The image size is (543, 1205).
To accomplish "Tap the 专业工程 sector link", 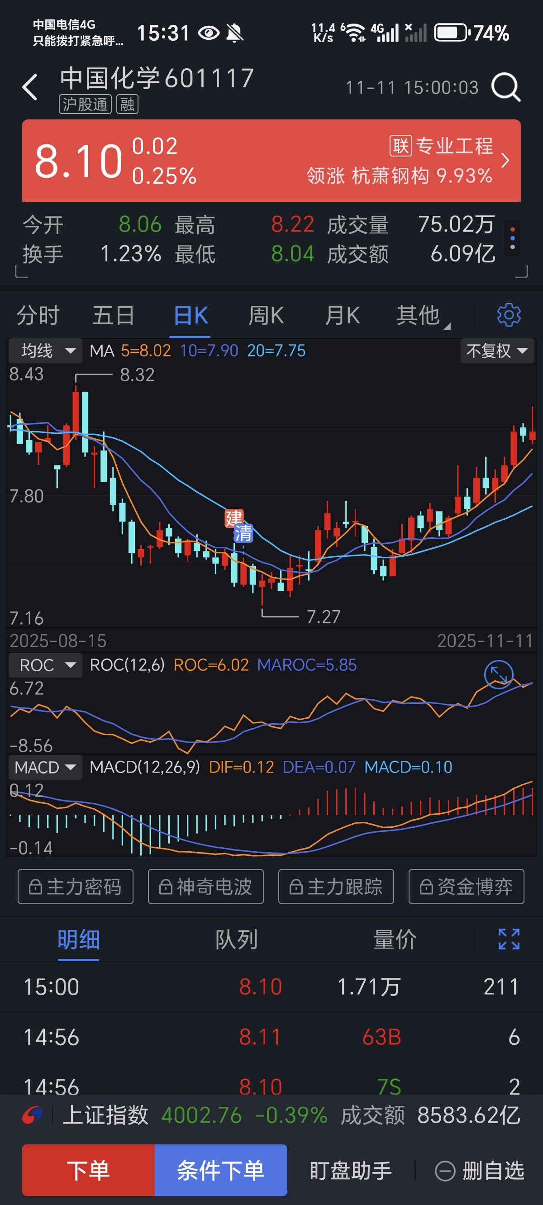I will click(454, 146).
